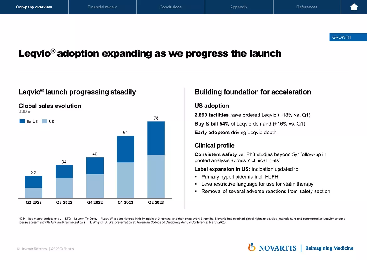
Task: Click 'Building foundation for acceleration' heading
Action: click(x=253, y=92)
